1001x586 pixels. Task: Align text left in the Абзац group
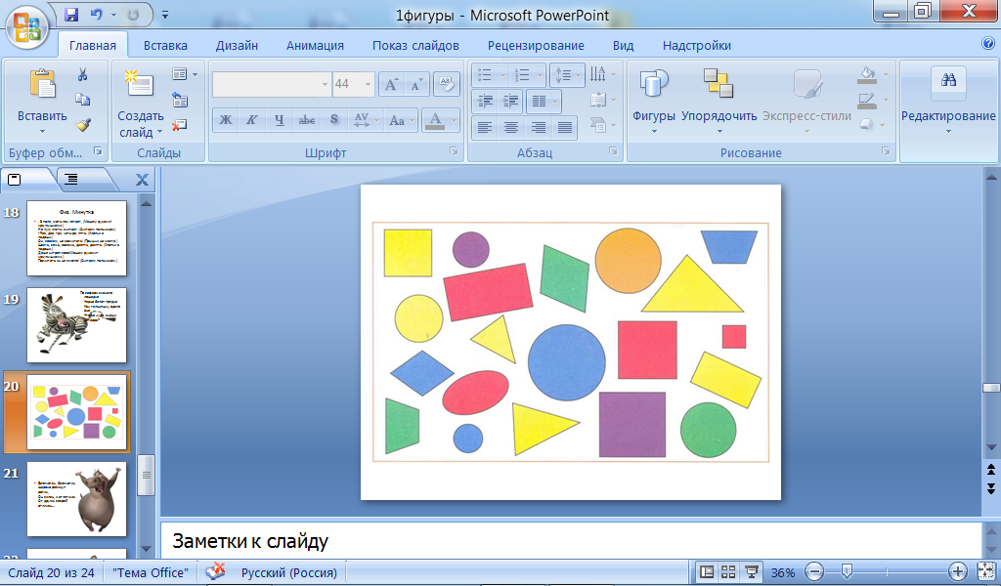[485, 127]
